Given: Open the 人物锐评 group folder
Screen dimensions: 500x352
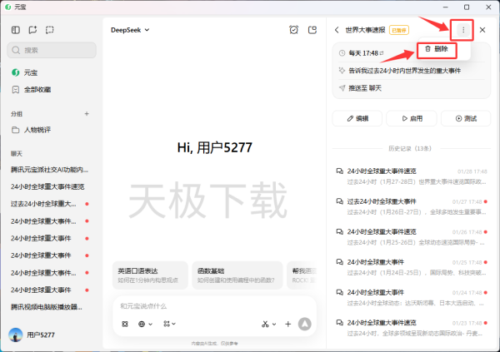Looking at the screenshot, I should (x=40, y=130).
